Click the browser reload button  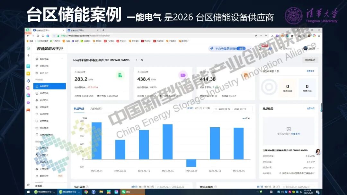[x=38, y=36]
